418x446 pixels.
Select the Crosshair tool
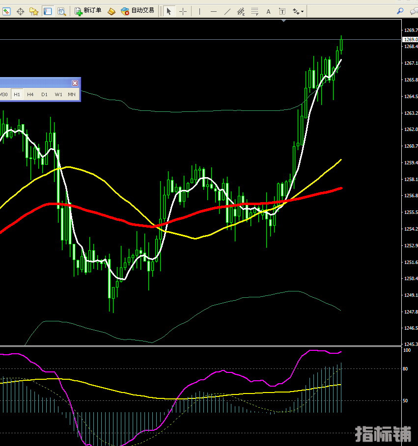pos(183,11)
